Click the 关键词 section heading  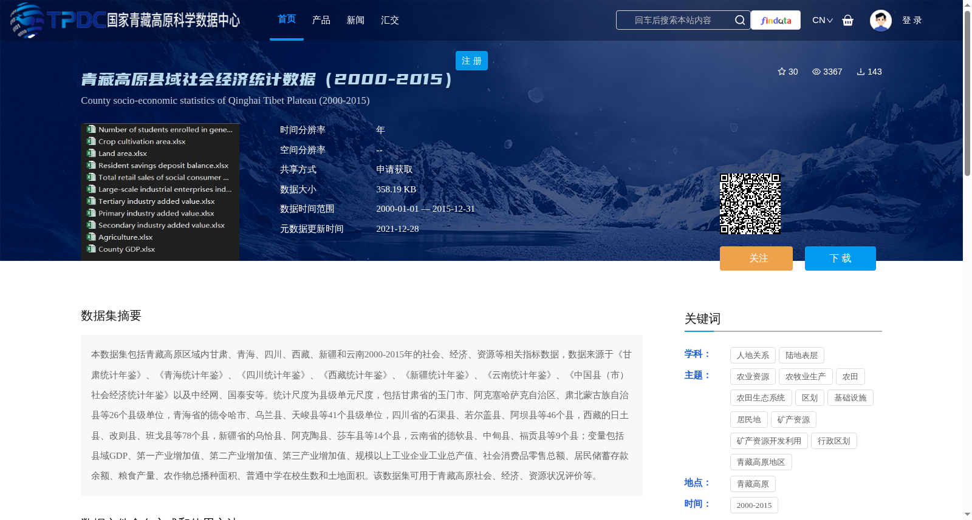pyautogui.click(x=702, y=319)
